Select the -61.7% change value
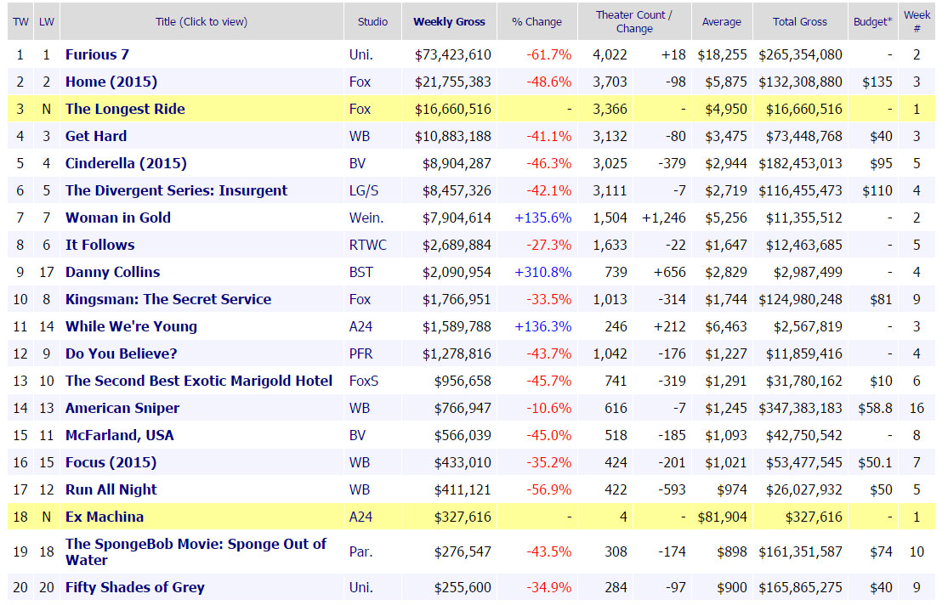 click(549, 54)
